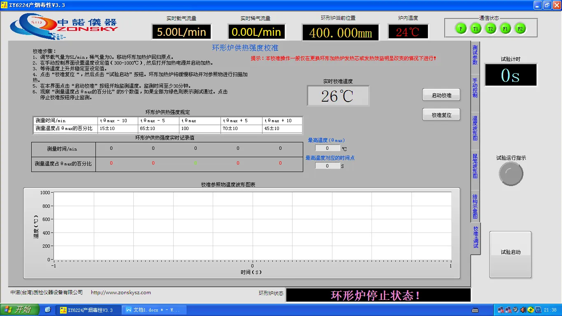Select the T2 status indicator
This screenshot has width=562, height=316.
[490, 29]
